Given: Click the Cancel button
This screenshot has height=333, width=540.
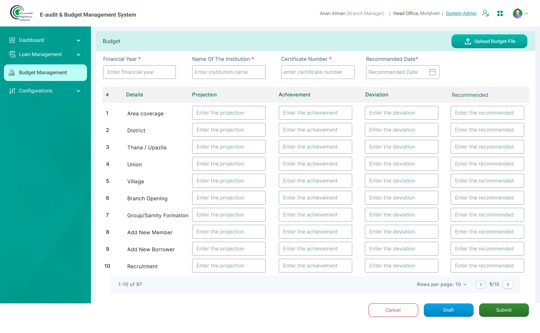Looking at the screenshot, I should point(393,310).
